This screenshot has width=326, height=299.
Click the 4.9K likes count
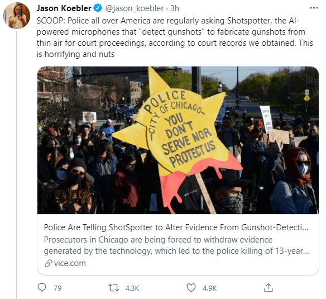[209, 288]
